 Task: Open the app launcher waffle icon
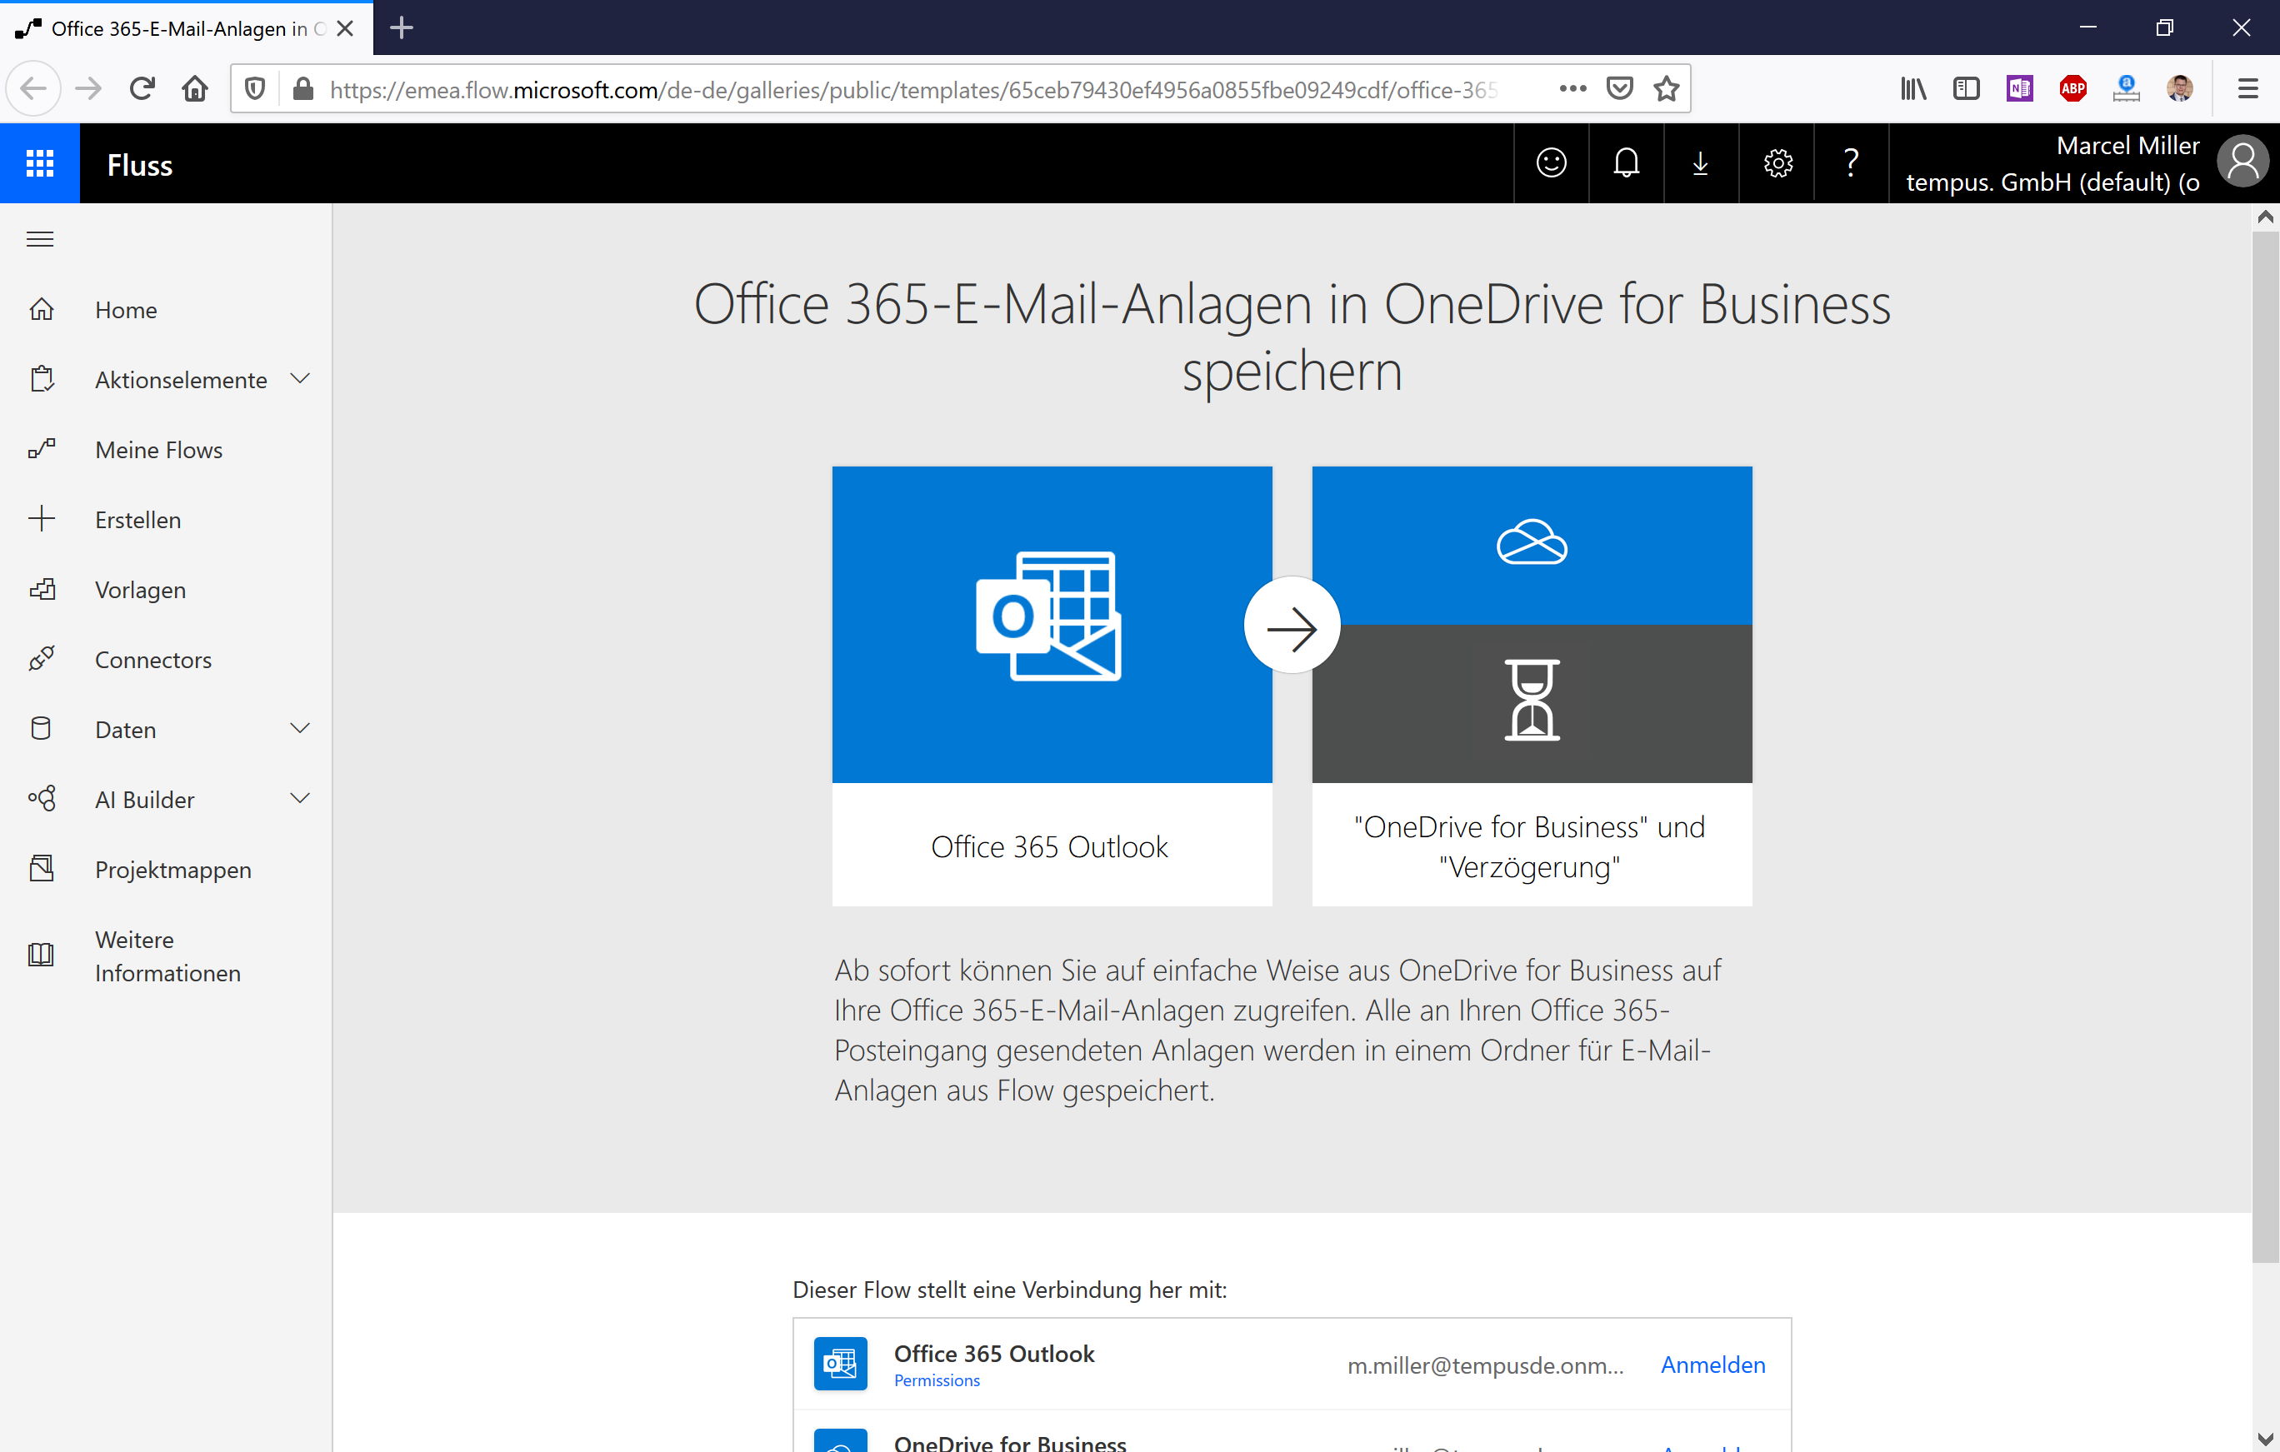[40, 164]
